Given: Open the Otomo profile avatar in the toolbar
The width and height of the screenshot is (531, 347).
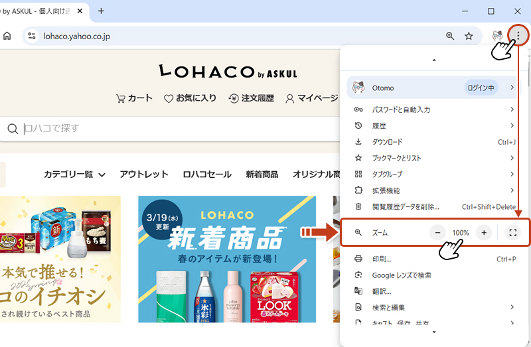Looking at the screenshot, I should [497, 35].
